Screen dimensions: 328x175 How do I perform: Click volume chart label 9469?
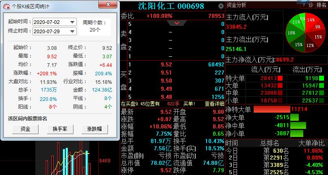click(x=105, y=160)
